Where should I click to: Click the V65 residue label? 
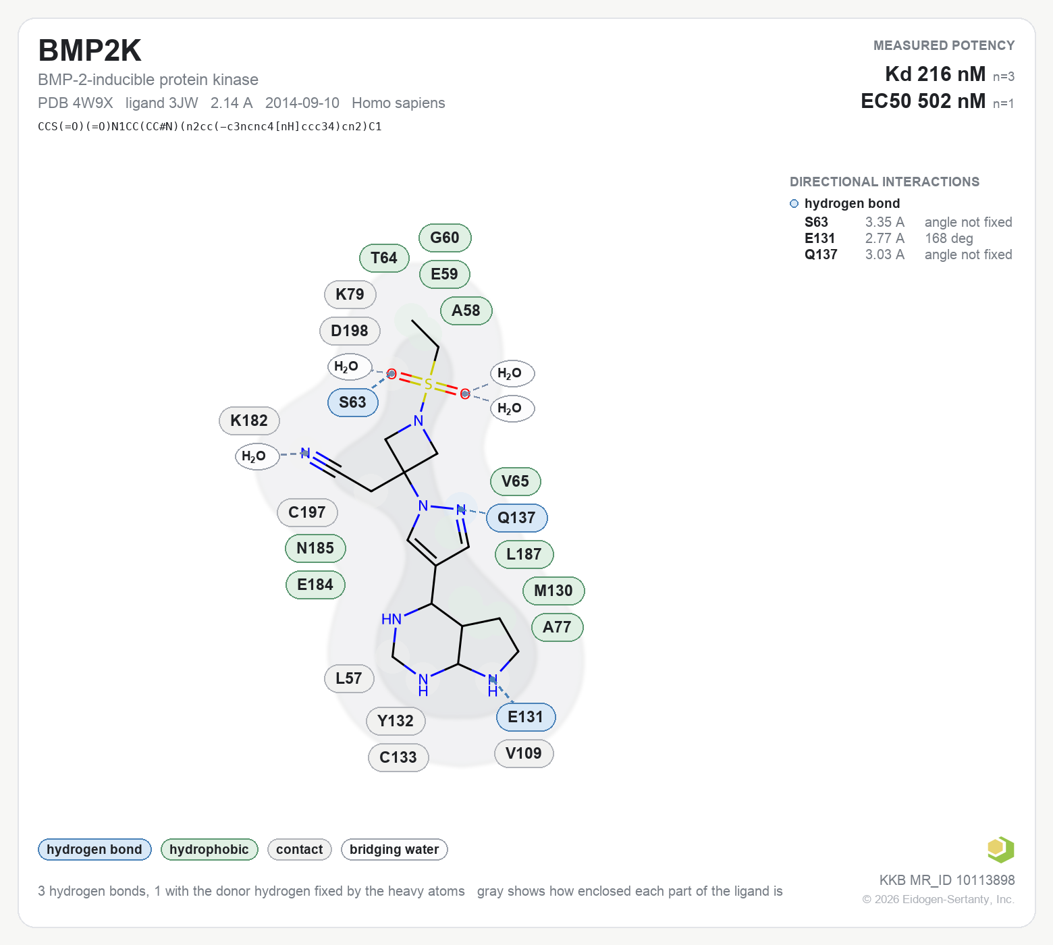[x=515, y=481]
